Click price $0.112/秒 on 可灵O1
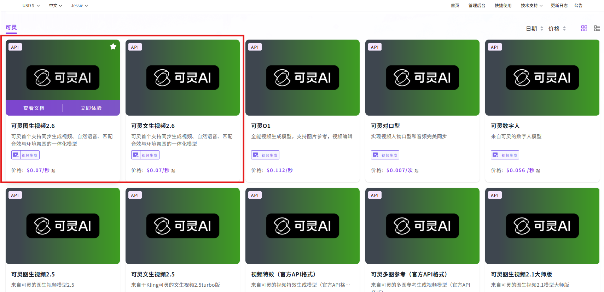 (x=280, y=170)
